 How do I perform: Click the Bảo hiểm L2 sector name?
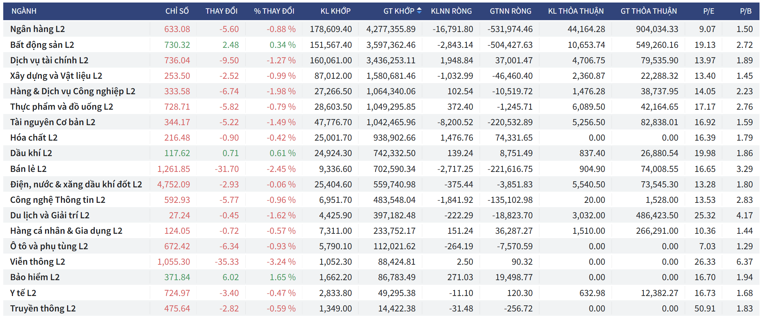point(35,277)
